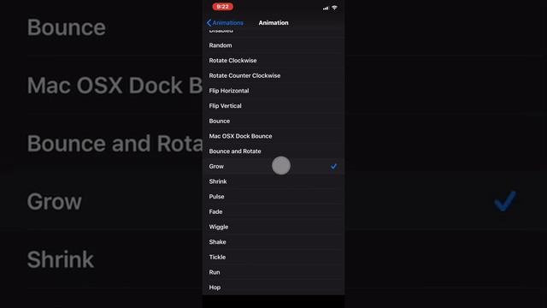Pick Rotate Counter Clockwise
Screen dimensions: 547x308
pos(273,75)
